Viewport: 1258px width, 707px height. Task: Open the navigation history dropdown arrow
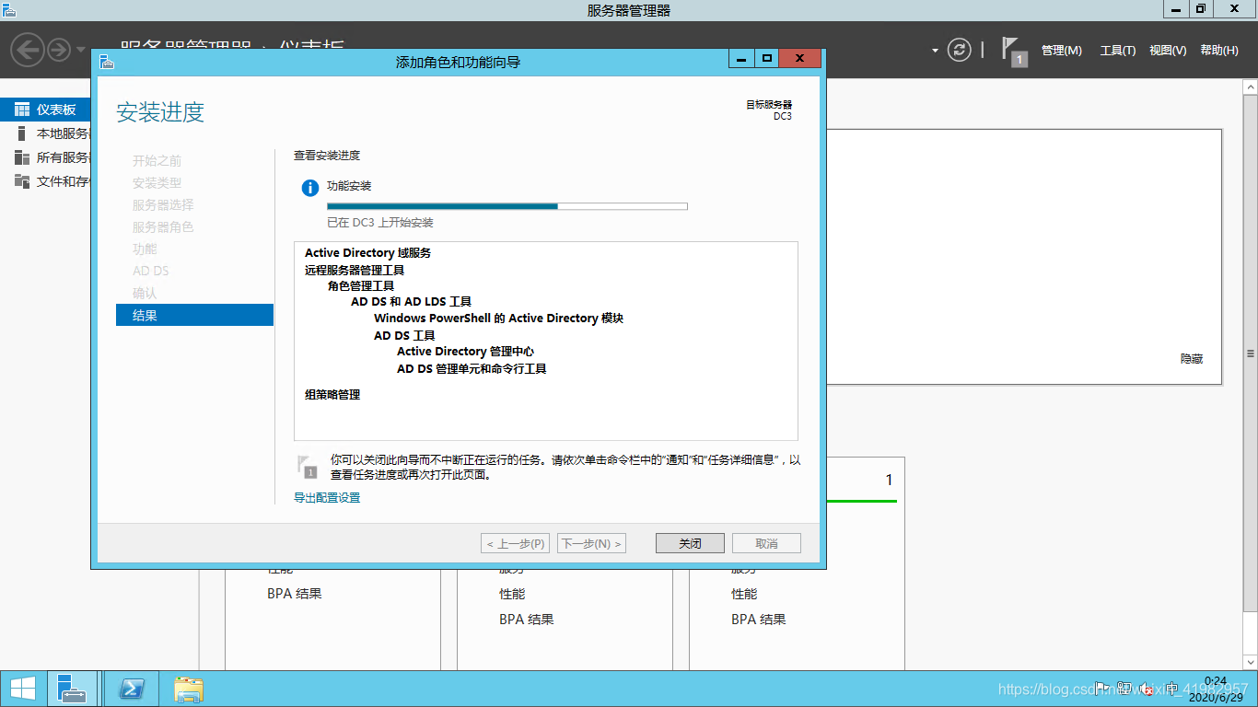point(80,49)
